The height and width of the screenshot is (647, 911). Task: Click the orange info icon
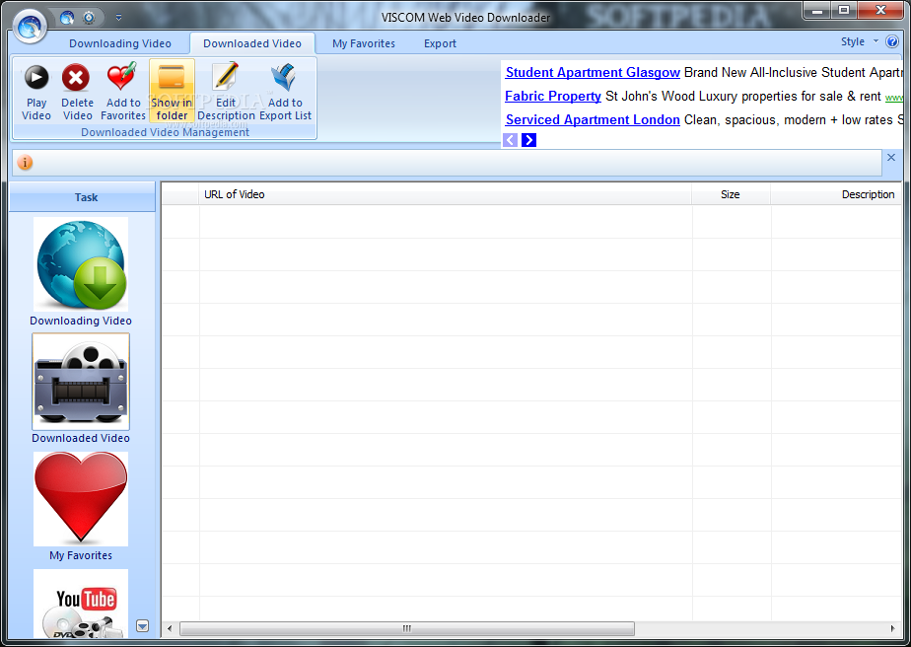coord(25,162)
